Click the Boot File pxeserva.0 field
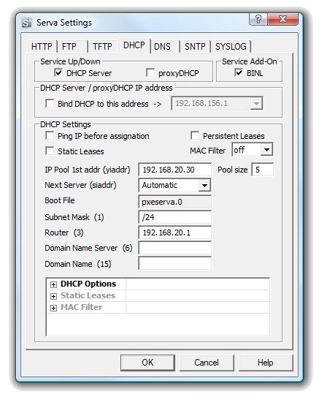 [x=174, y=202]
